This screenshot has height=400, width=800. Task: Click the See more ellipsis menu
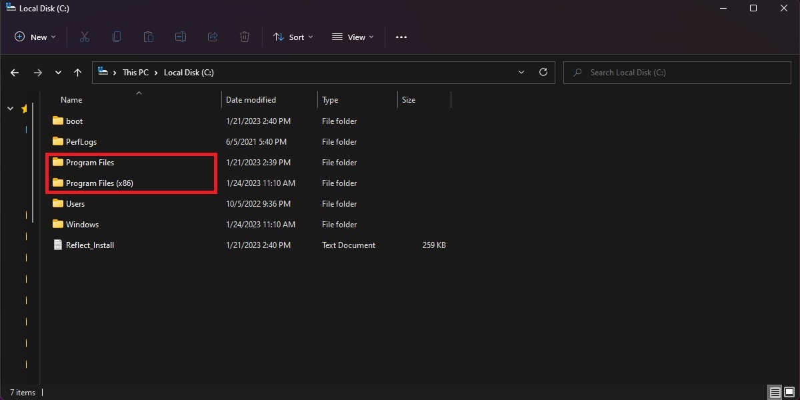(x=401, y=37)
